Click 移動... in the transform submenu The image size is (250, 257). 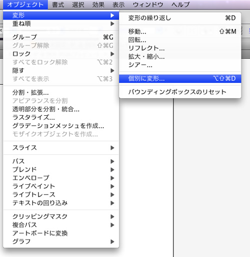coord(180,31)
